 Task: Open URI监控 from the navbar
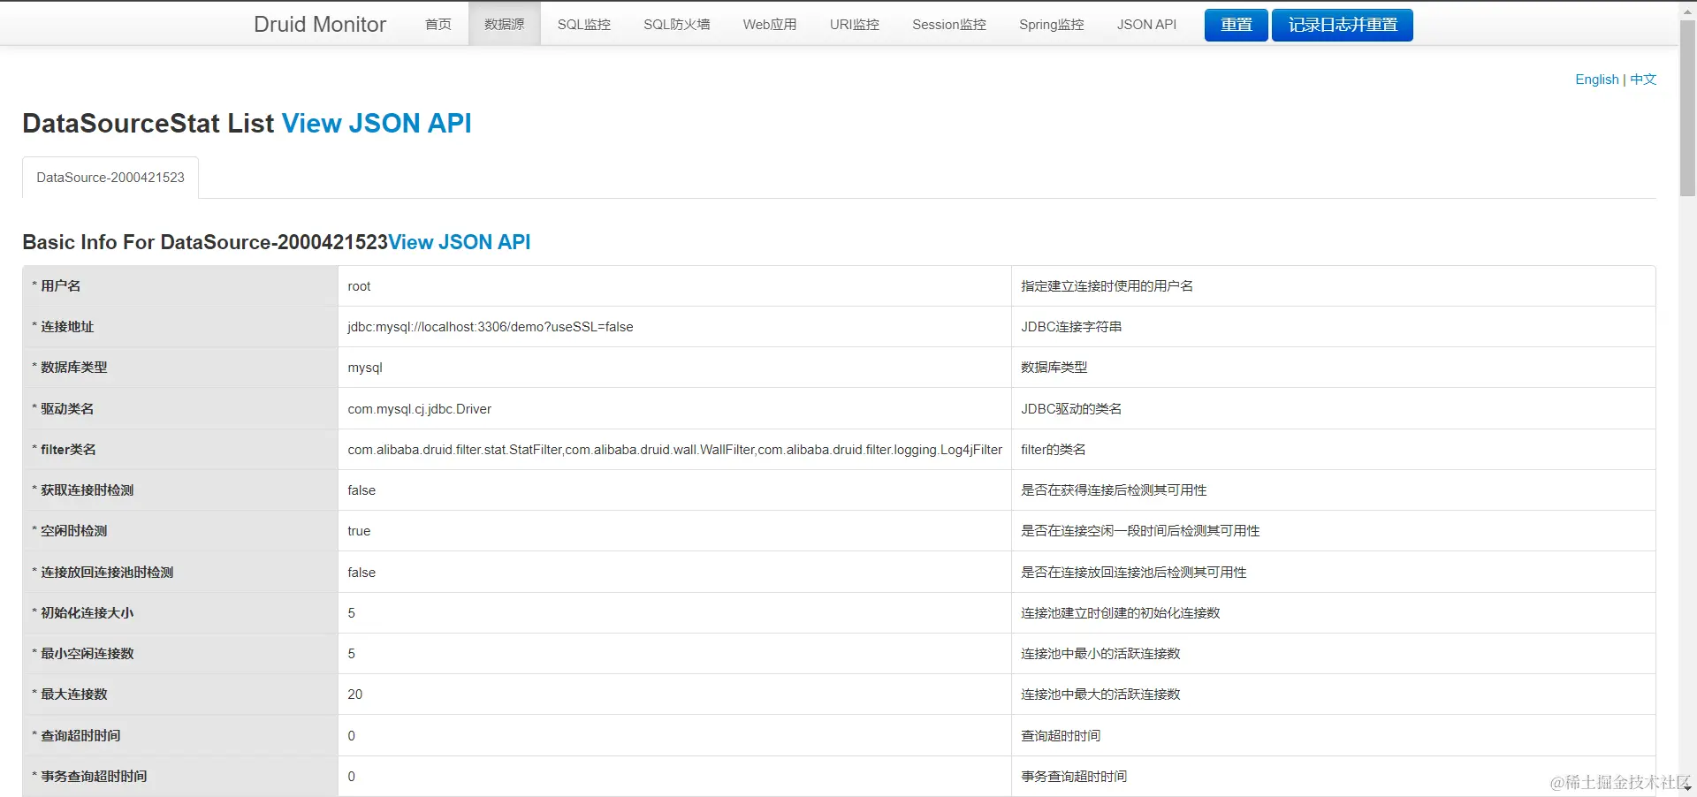[x=855, y=25]
